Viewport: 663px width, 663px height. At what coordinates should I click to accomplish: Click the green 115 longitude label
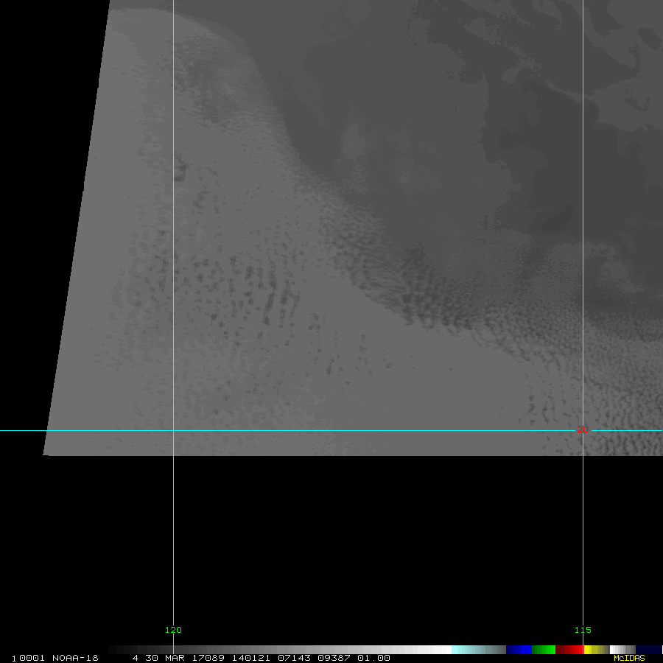(583, 630)
